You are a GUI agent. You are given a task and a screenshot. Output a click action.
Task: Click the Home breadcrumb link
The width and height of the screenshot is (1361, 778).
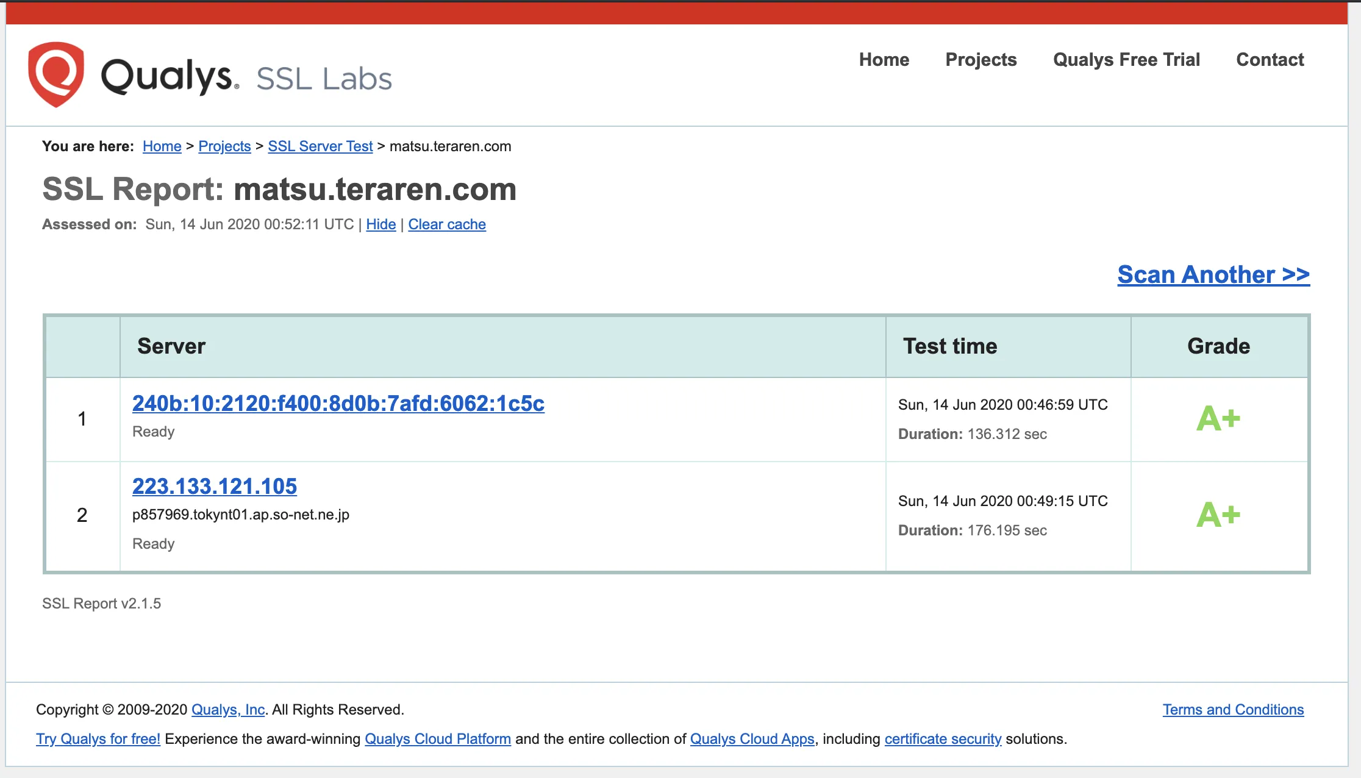(x=162, y=146)
